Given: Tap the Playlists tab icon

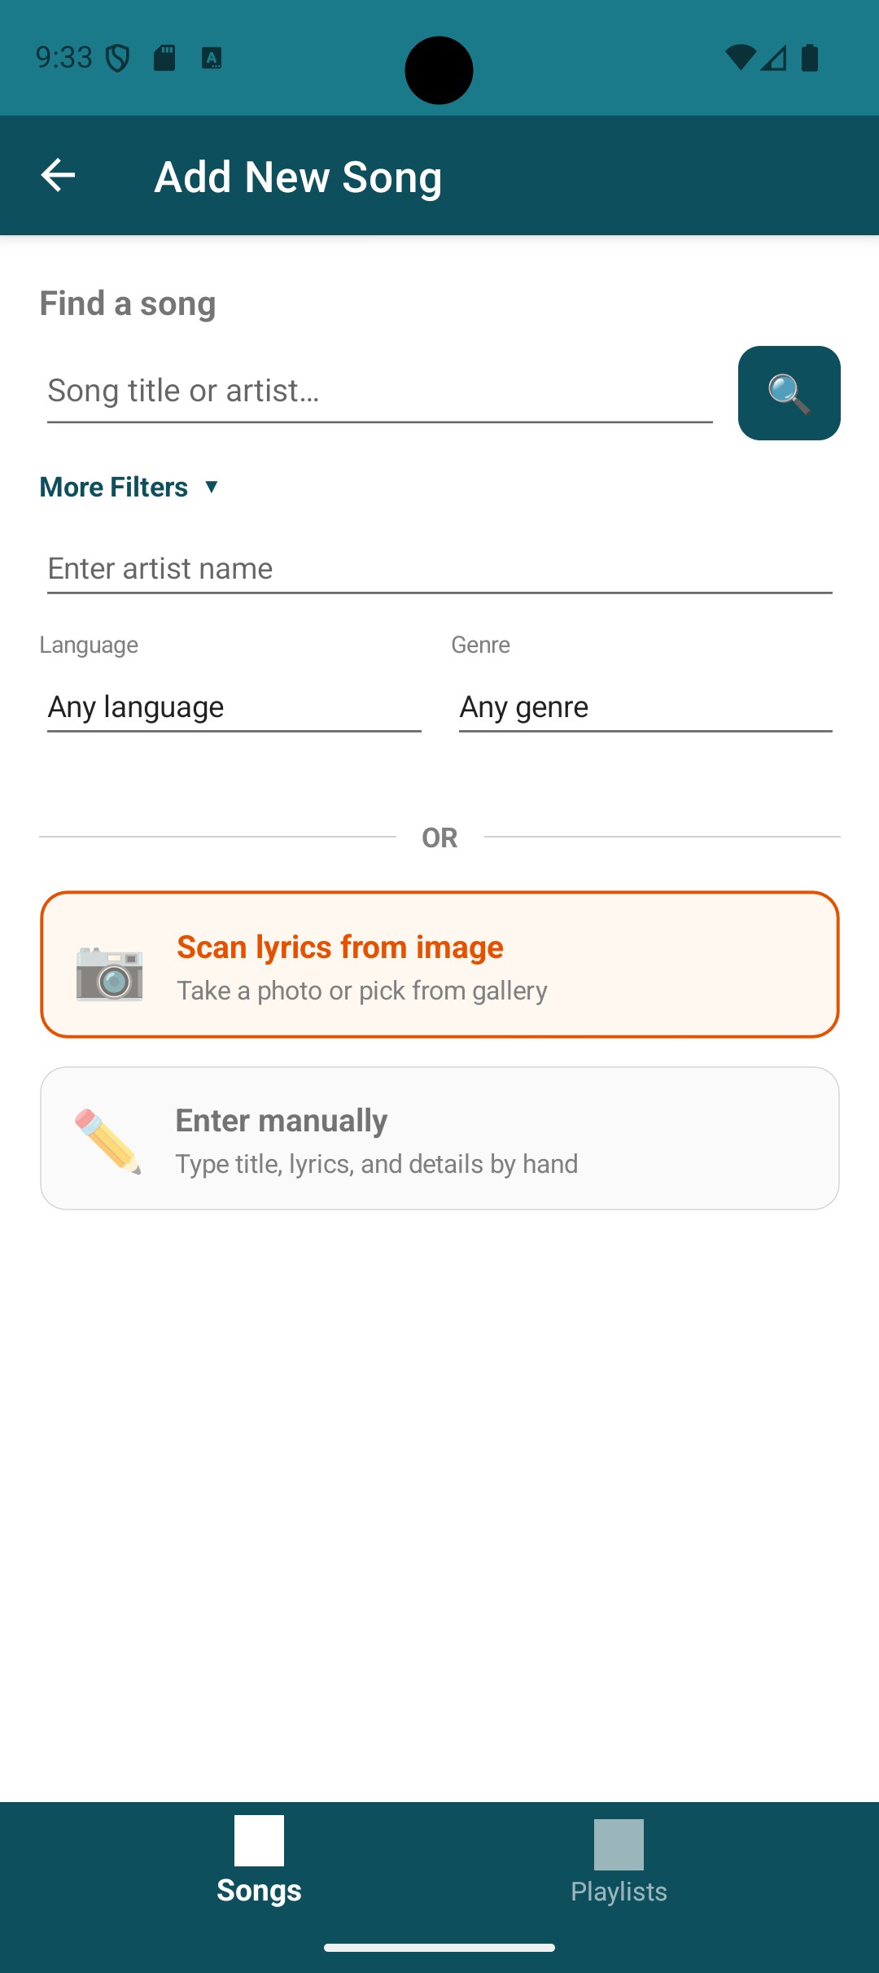Looking at the screenshot, I should click(x=619, y=1844).
